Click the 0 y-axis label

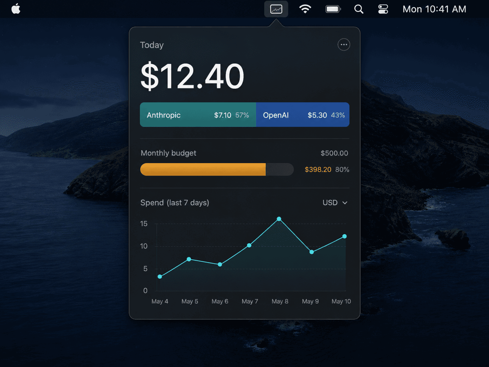145,291
